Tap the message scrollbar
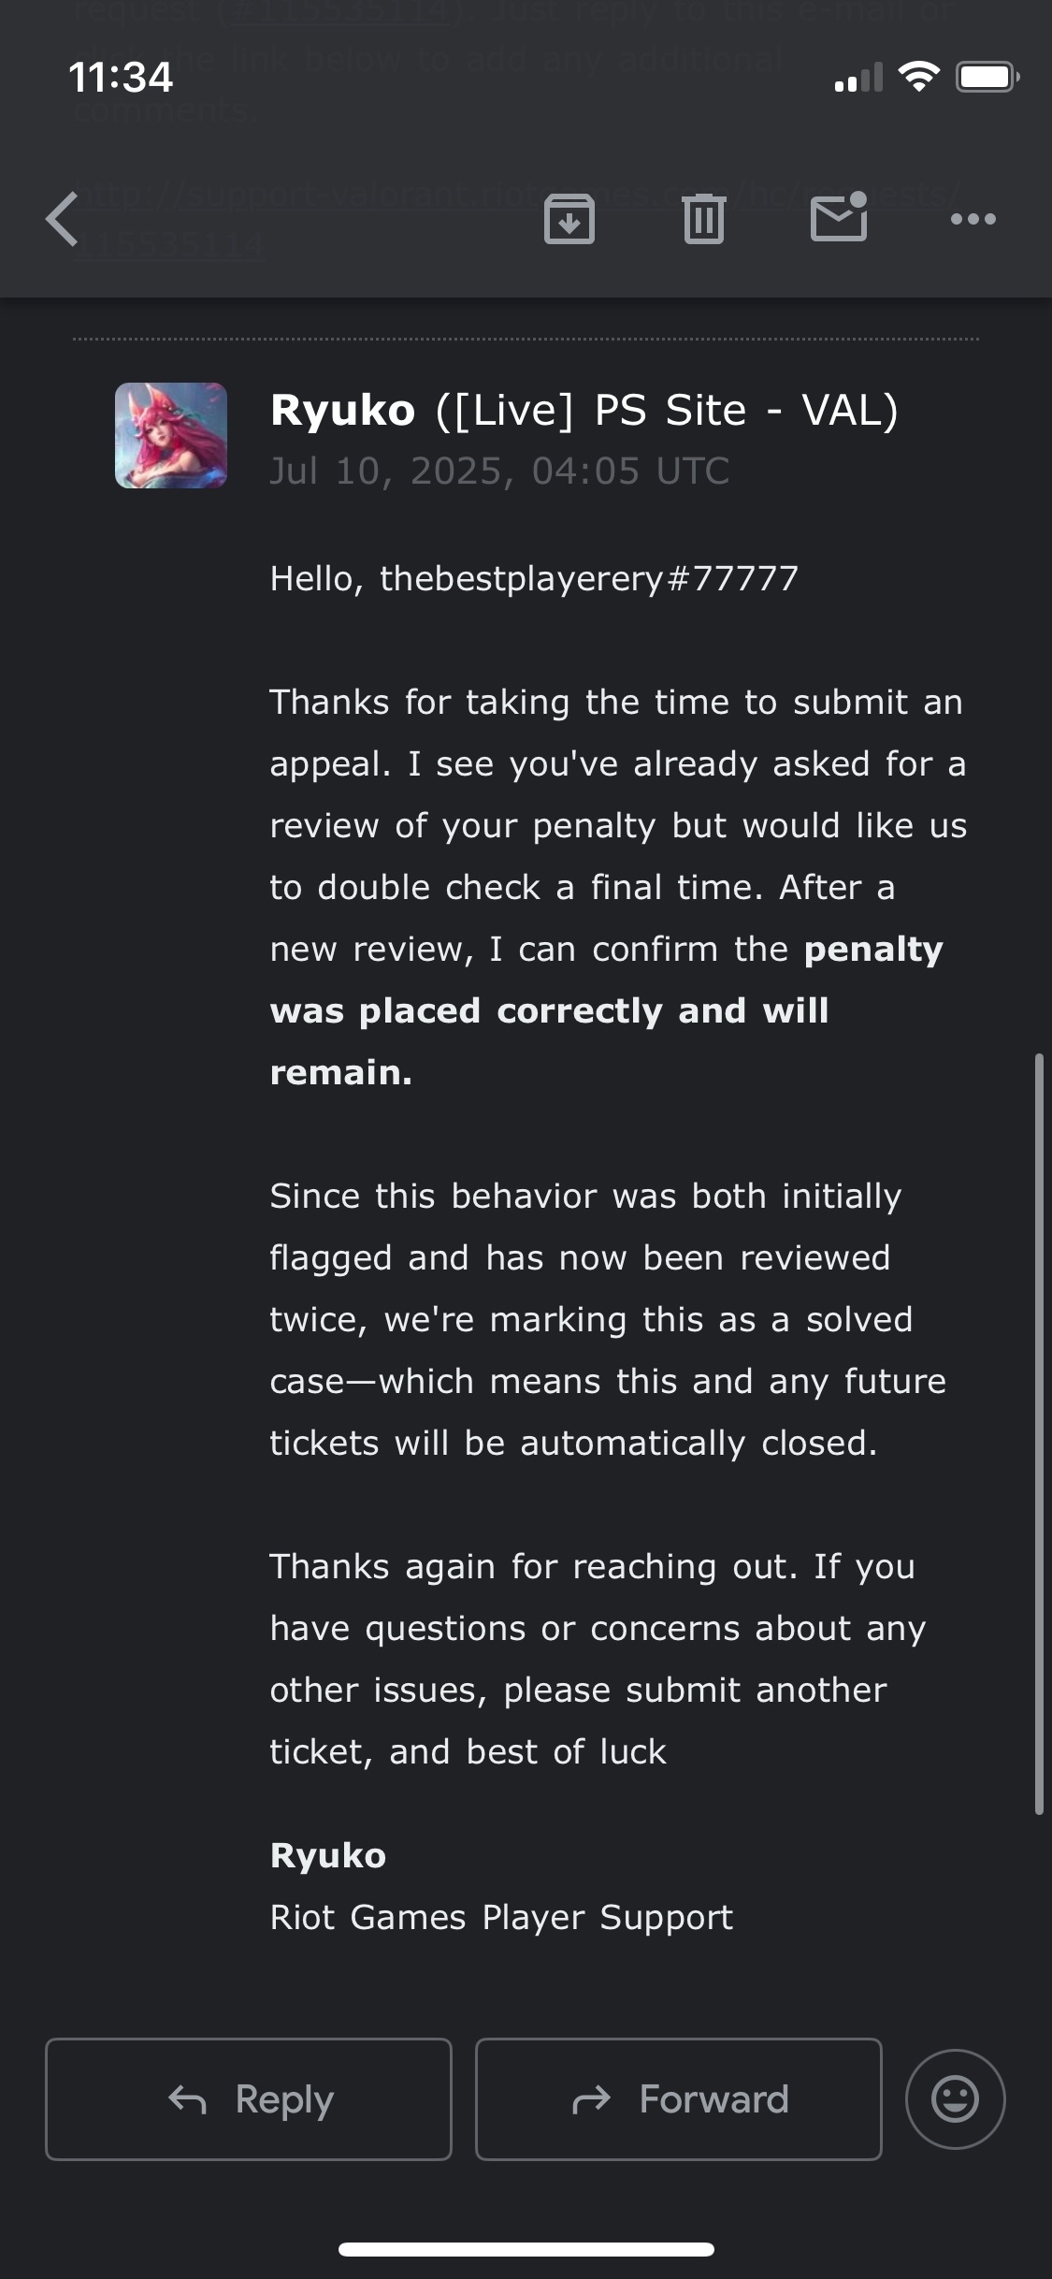The width and height of the screenshot is (1052, 2279). 1039,1434
